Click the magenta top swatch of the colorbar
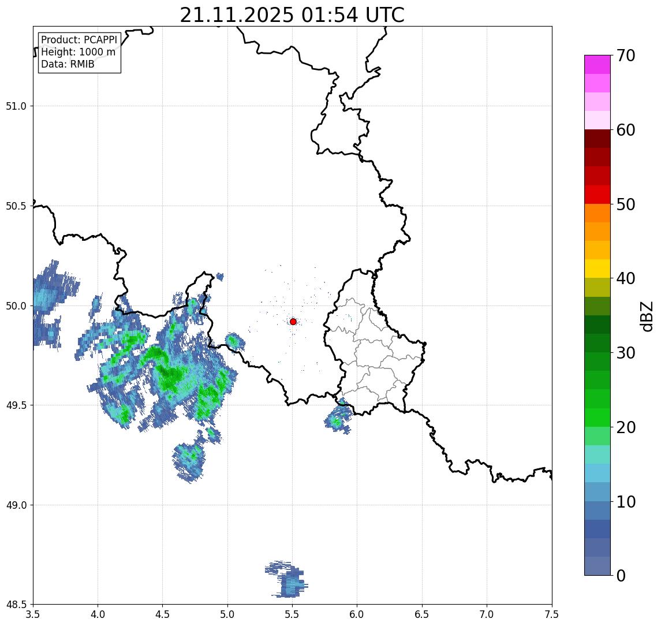Screen dimensions: 661x626 point(597,65)
